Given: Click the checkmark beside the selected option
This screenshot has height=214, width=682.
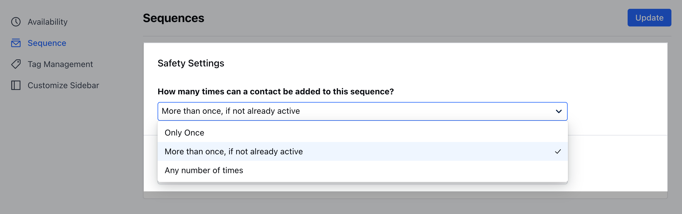Looking at the screenshot, I should tap(558, 151).
